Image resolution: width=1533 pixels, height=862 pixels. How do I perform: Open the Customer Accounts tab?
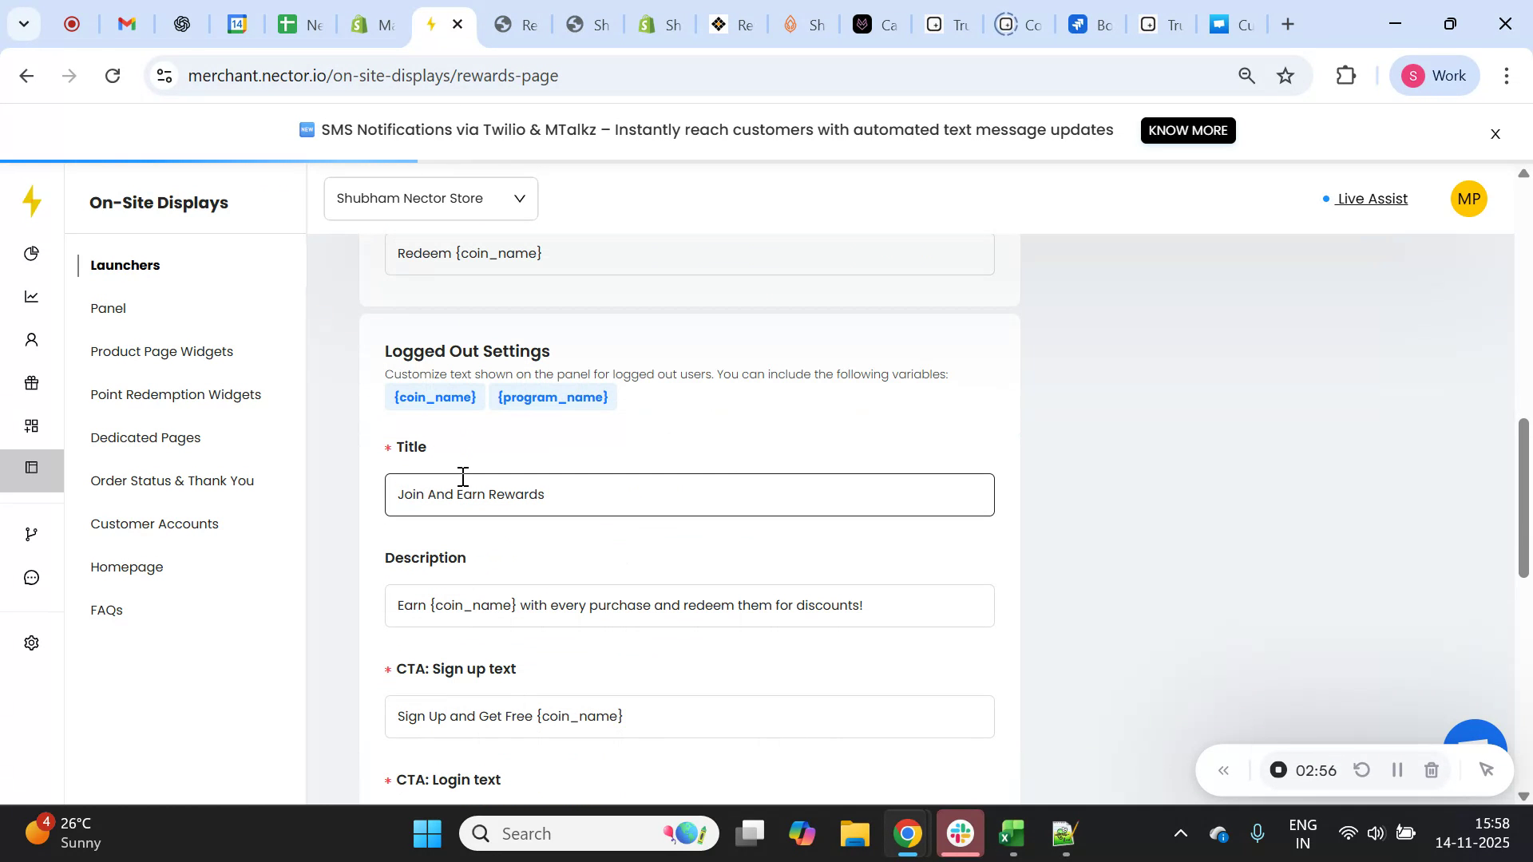154,524
